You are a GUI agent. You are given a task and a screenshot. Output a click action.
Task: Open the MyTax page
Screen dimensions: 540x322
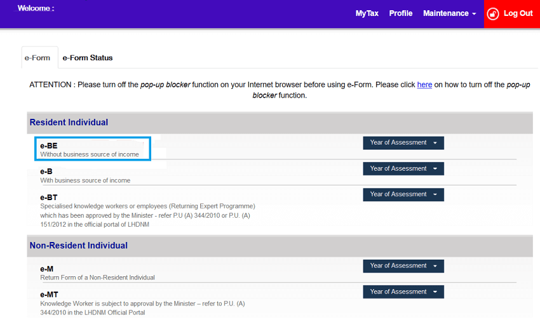(x=367, y=13)
